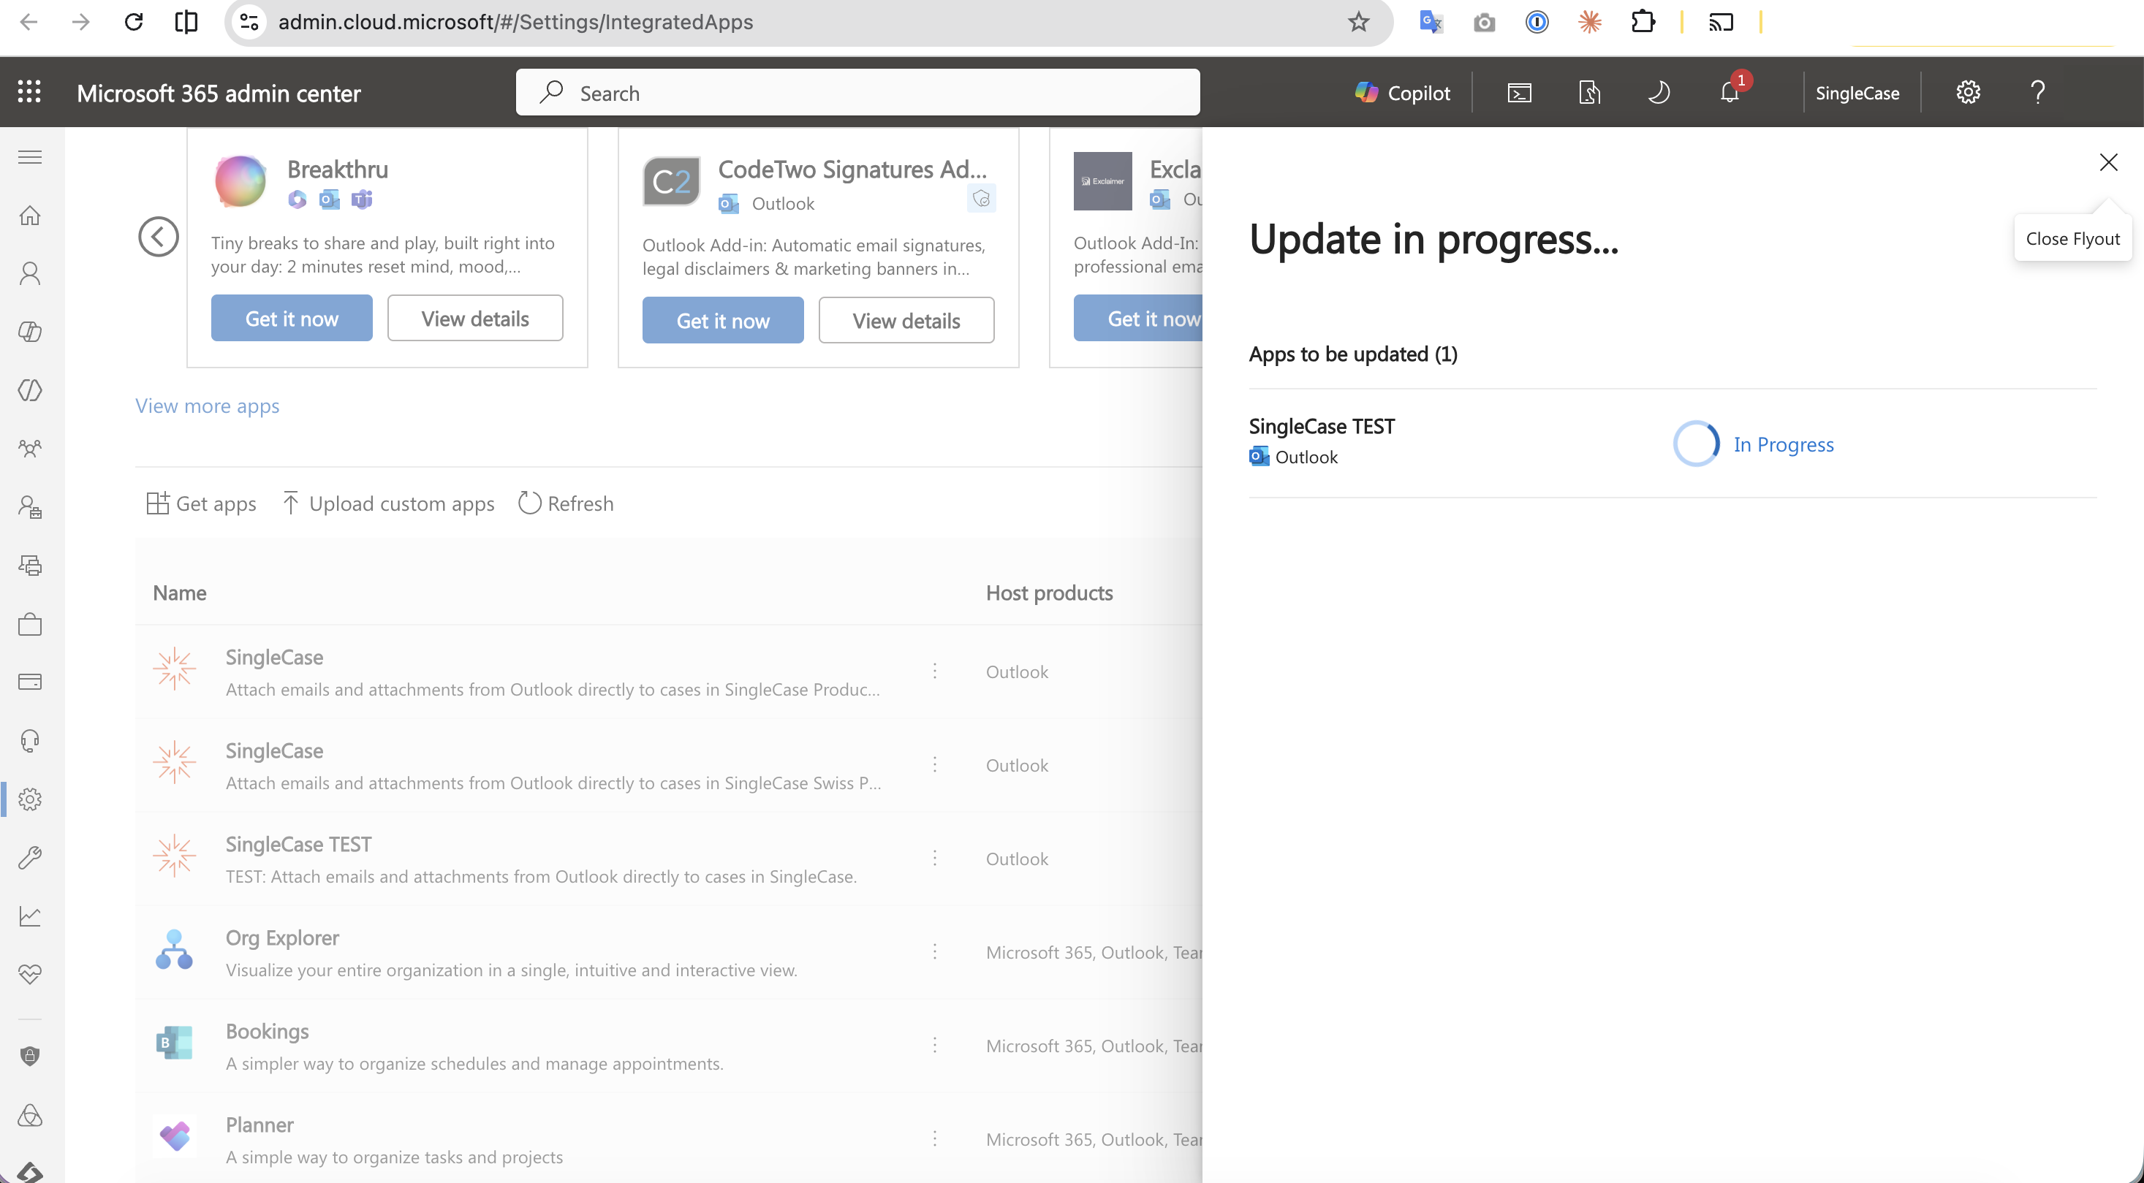This screenshot has width=2144, height=1183.
Task: Click Get it now for CodeTwo Signatures
Action: coord(722,320)
